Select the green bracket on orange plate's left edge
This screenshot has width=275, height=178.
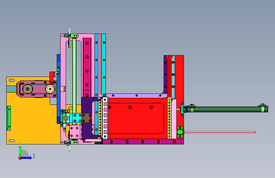(9, 118)
